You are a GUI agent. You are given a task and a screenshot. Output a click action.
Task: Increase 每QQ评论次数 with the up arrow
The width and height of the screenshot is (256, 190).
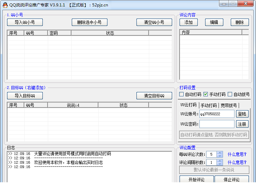click(x=220, y=153)
